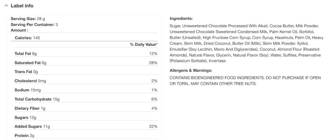The height and width of the screenshot is (140, 326).
Task: Click the Added Sugars 11g row
Action: tap(84, 127)
